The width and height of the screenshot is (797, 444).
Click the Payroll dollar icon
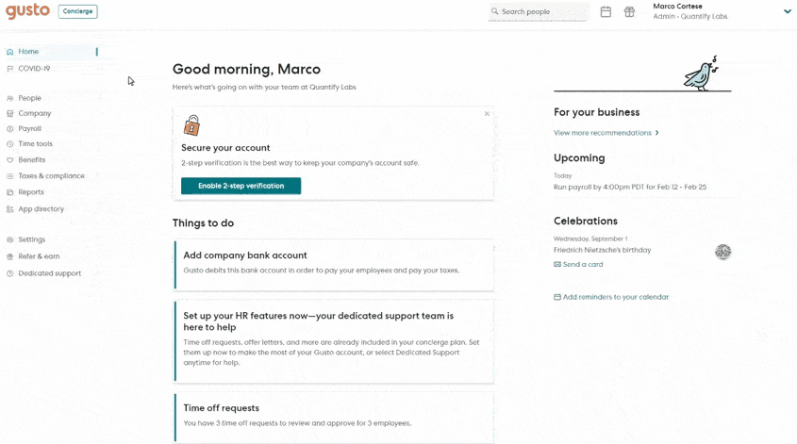point(9,129)
